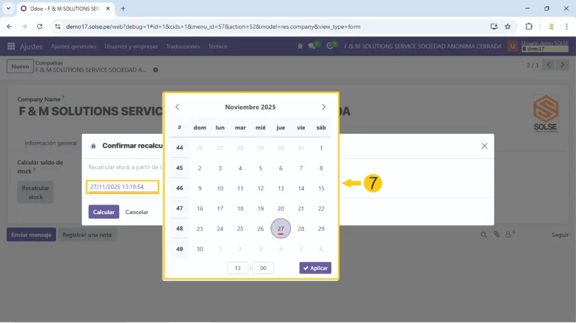Bookmark this page with star icon
The height and width of the screenshot is (323, 576).
tap(507, 26)
